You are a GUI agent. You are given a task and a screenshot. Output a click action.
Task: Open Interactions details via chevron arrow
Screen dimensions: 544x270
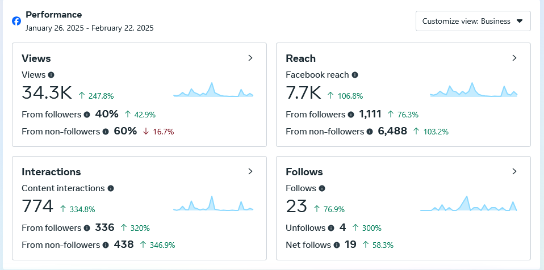pos(250,171)
